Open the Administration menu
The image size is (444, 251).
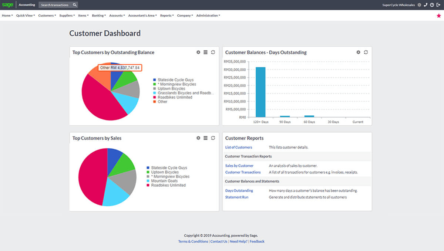pyautogui.click(x=208, y=16)
